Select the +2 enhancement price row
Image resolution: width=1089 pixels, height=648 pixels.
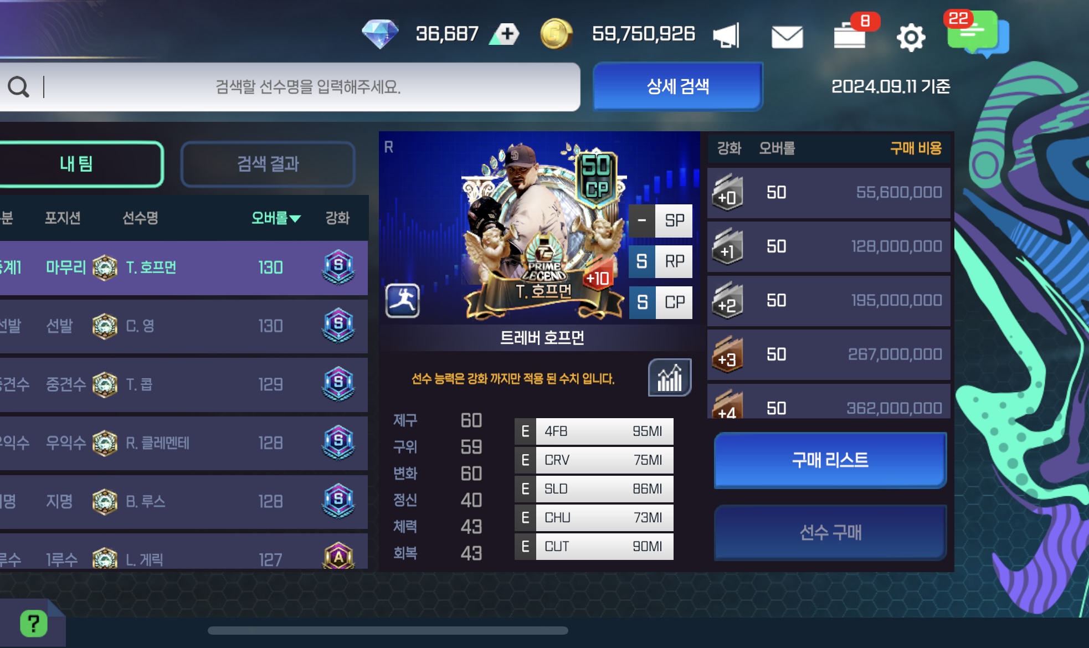[829, 301]
